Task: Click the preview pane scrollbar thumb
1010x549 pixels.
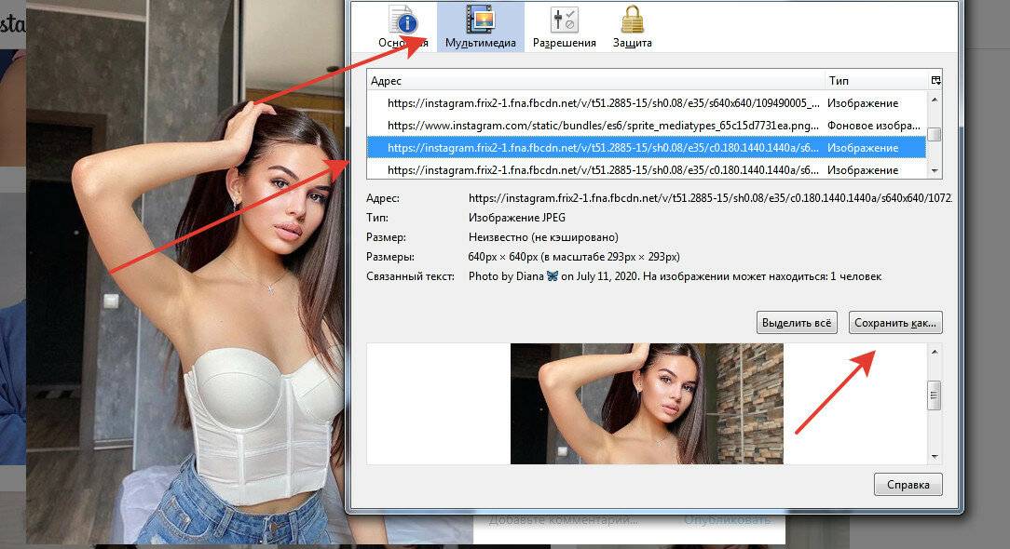Action: (x=935, y=397)
